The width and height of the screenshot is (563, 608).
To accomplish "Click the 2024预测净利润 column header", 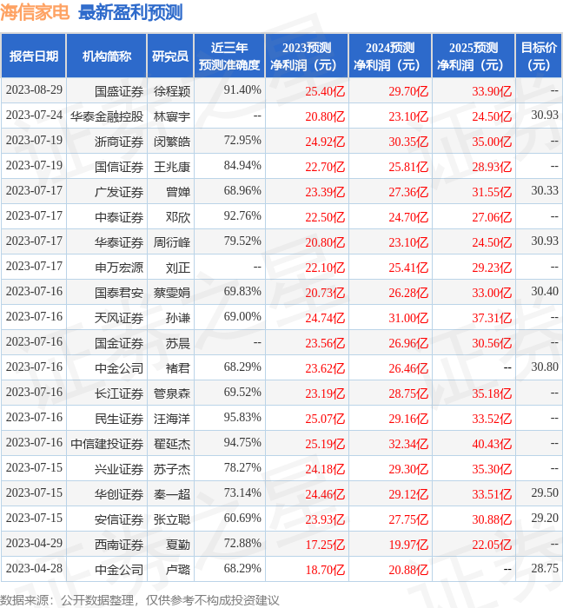I will pyautogui.click(x=390, y=56).
